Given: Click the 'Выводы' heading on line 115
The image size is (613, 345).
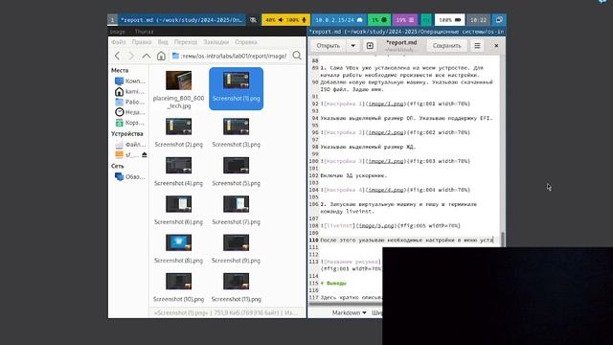Looking at the screenshot, I should pyautogui.click(x=336, y=284).
